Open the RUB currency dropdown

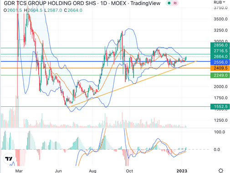point(220,2)
